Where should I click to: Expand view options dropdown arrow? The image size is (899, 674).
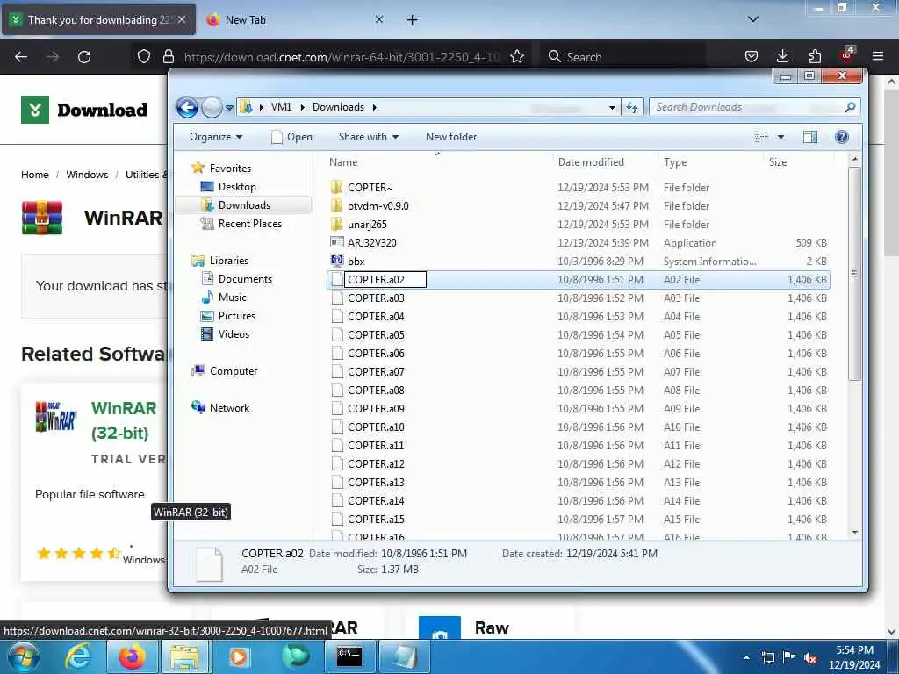[780, 137]
